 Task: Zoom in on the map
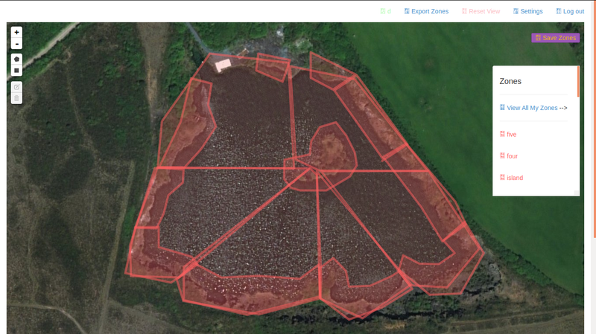[16, 33]
